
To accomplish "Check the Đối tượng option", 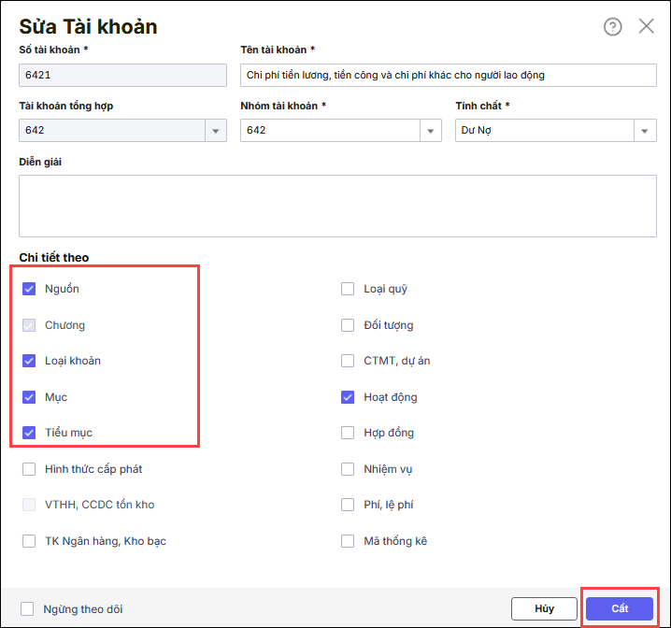I will coord(348,325).
